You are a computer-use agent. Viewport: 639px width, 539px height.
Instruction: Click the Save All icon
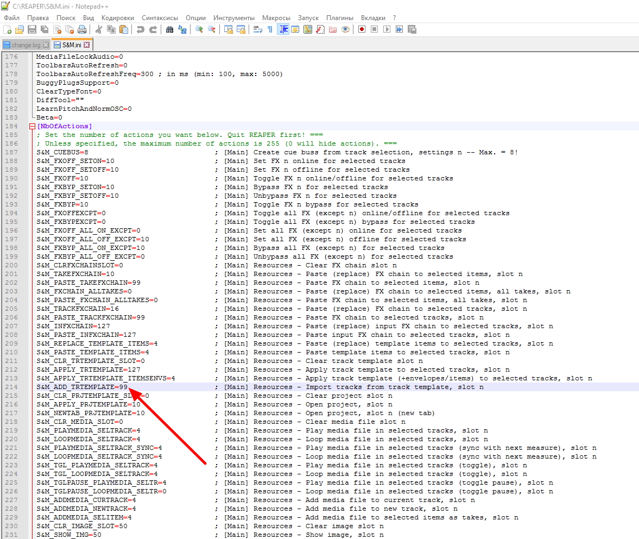pyautogui.click(x=45, y=29)
